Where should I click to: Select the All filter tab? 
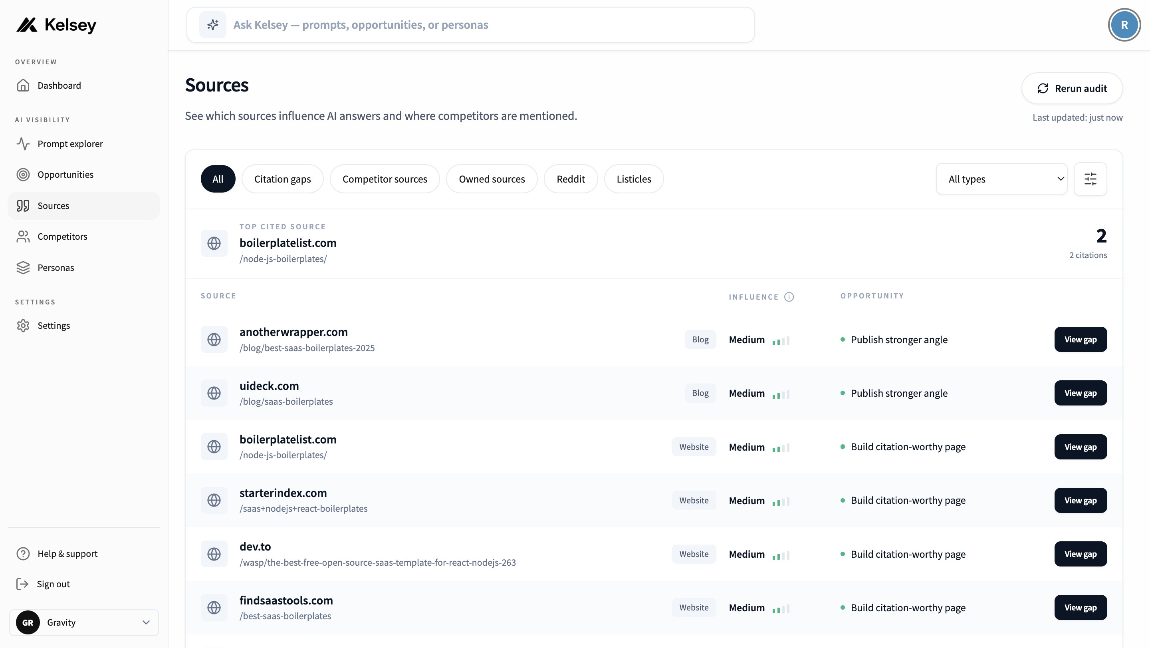tap(218, 179)
